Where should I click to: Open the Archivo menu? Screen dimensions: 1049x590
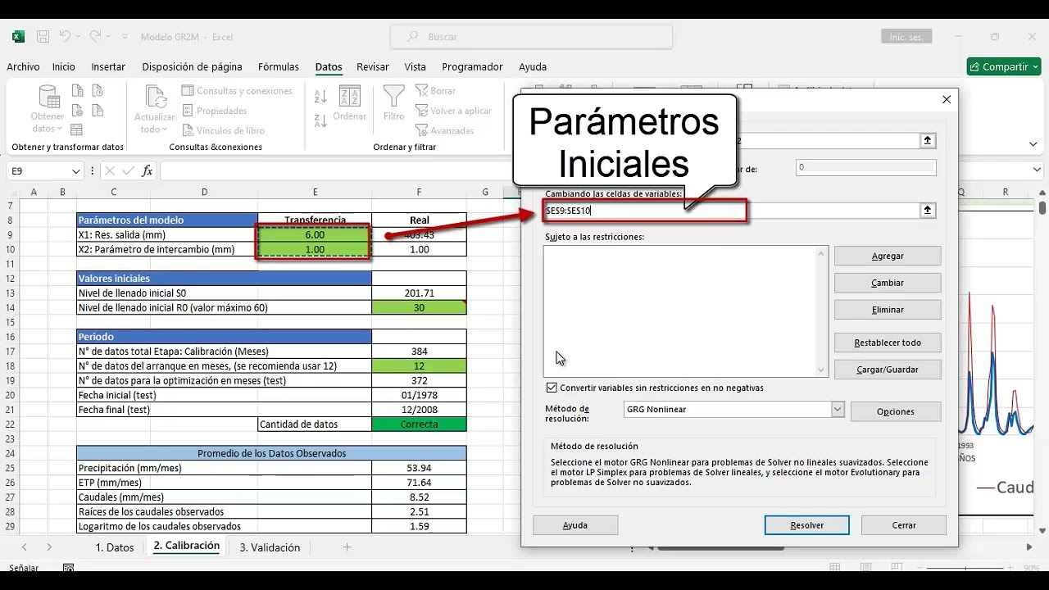coord(23,67)
